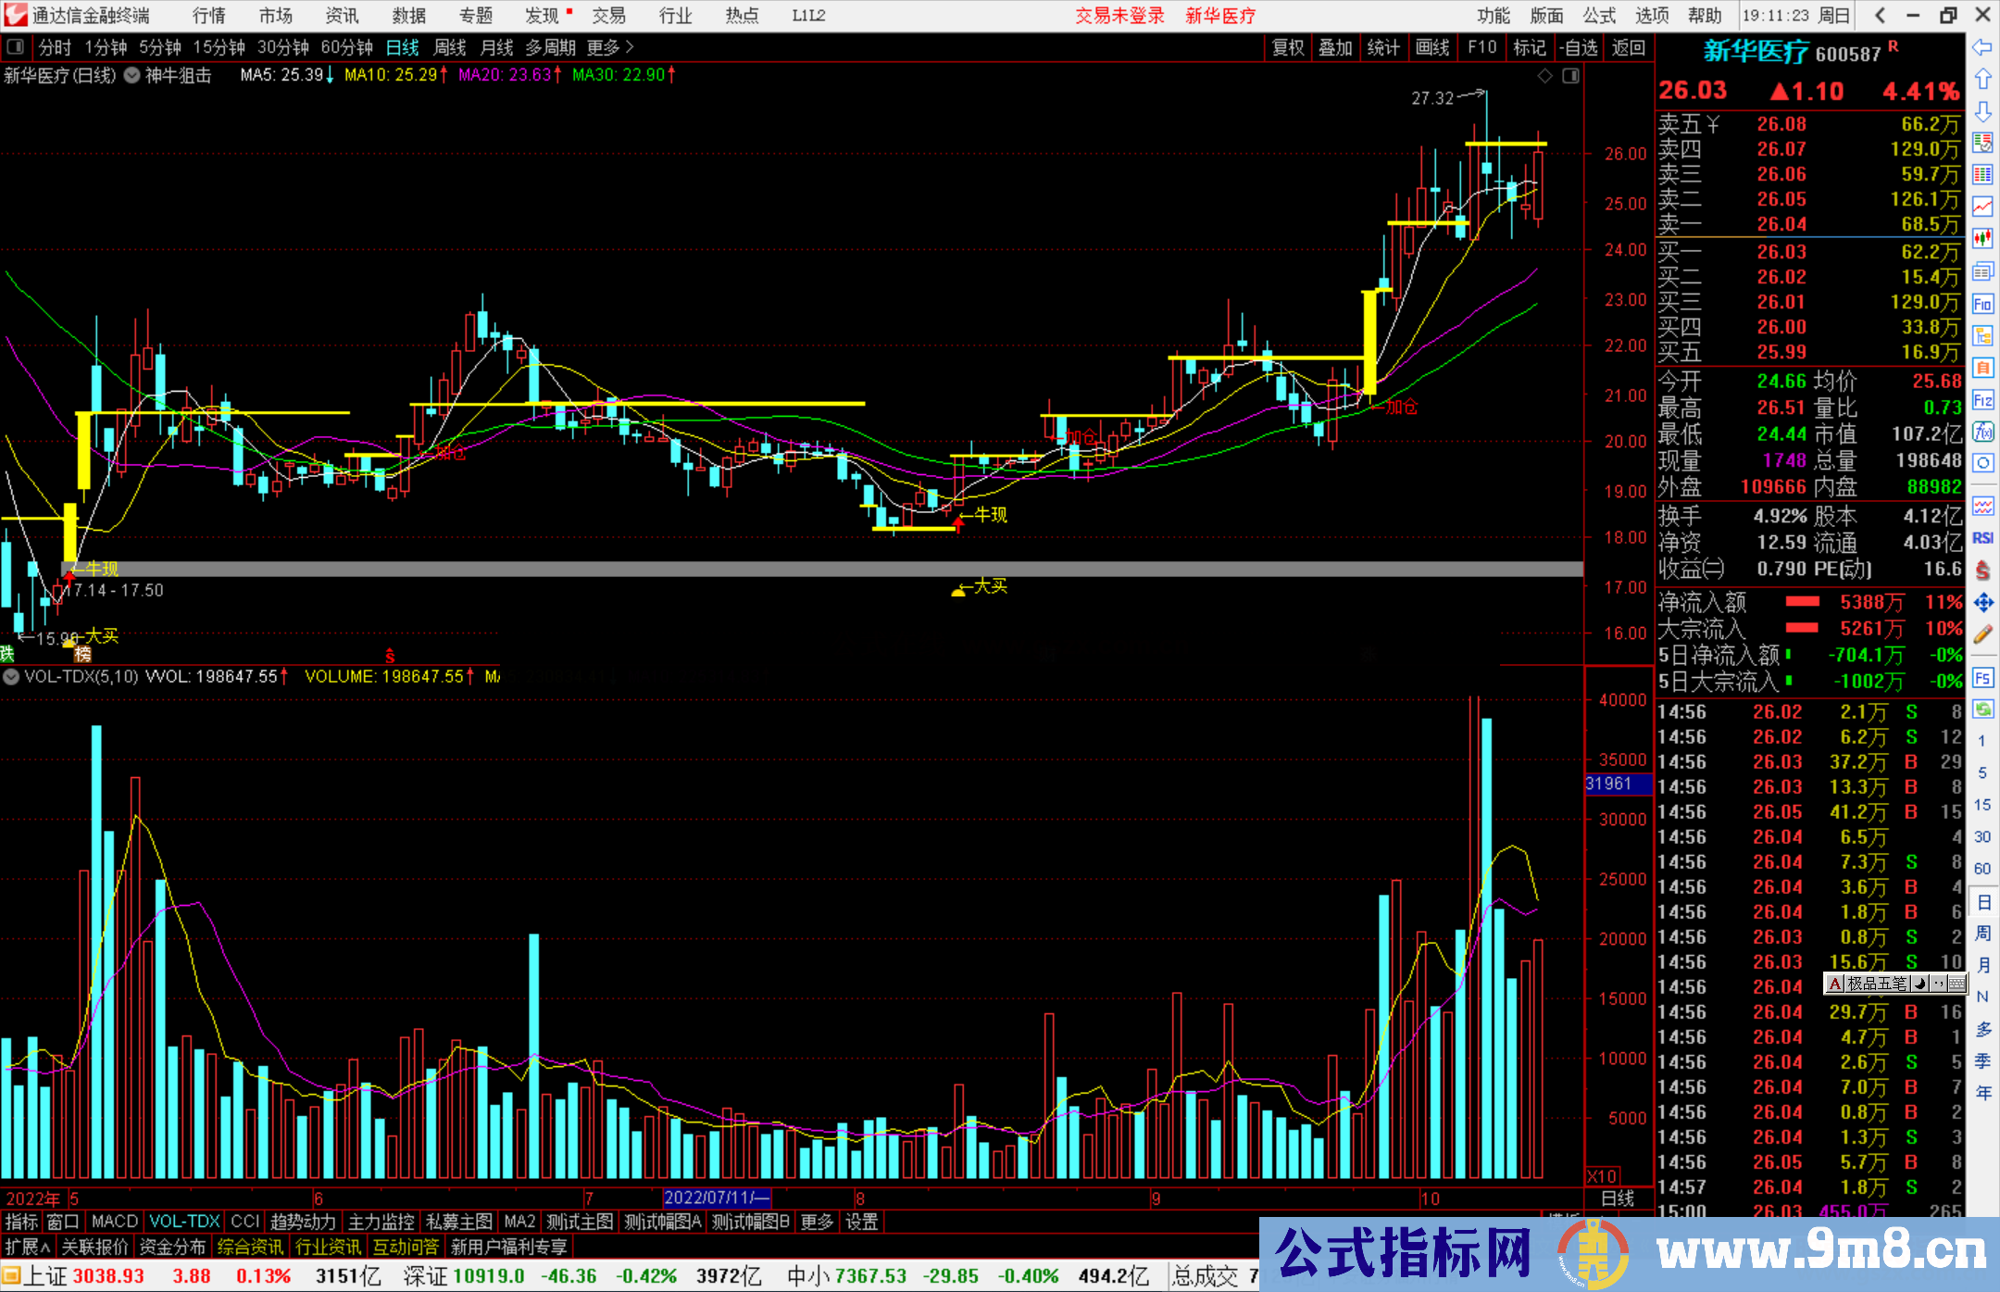Toggle the panel layout icon before 分时
The width and height of the screenshot is (2000, 1292).
(x=16, y=47)
